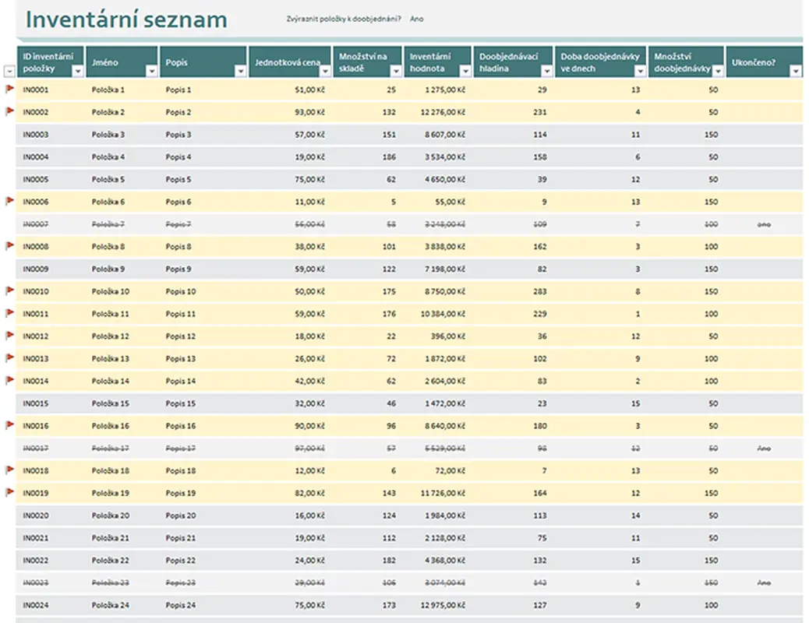809x623 pixels.
Task: Click the inventory value '4 650,00 Kč'
Action: pyautogui.click(x=445, y=179)
